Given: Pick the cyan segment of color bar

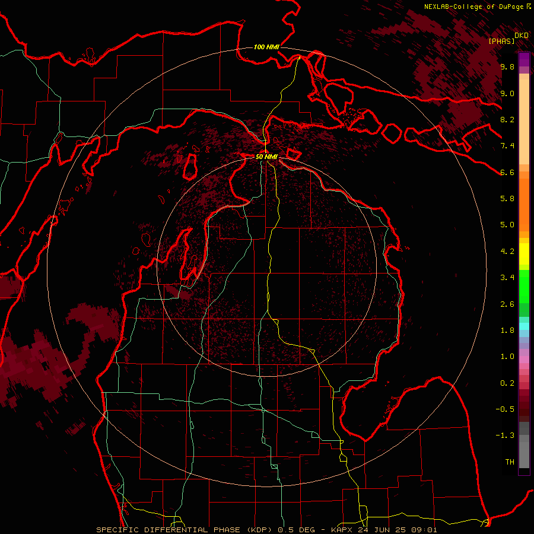Looking at the screenshot, I should point(524,326).
